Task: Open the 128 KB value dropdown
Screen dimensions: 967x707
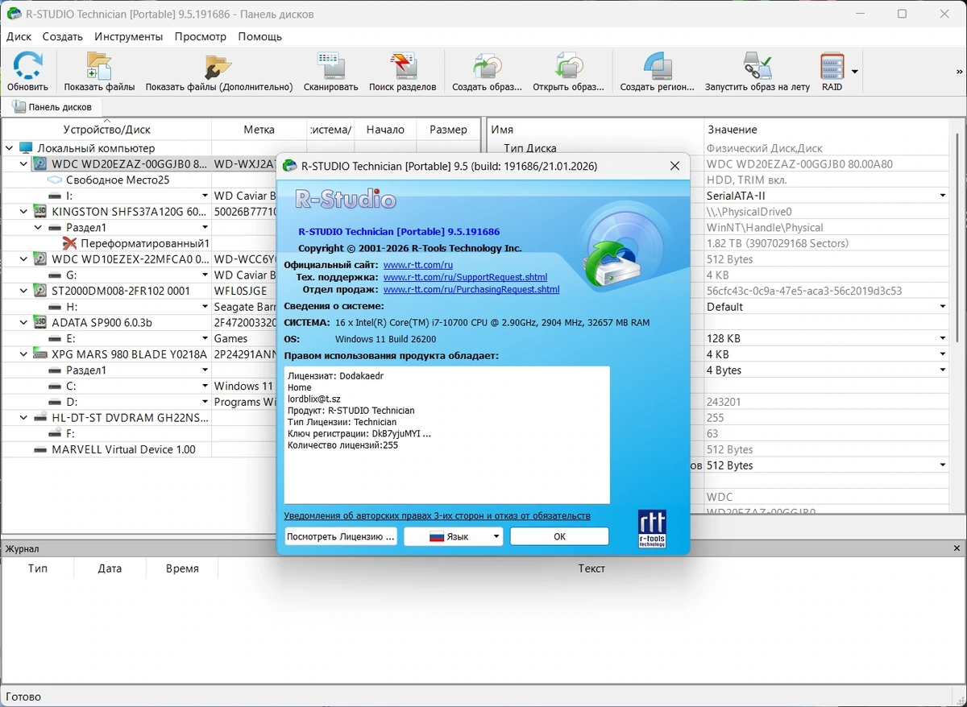Action: (942, 338)
